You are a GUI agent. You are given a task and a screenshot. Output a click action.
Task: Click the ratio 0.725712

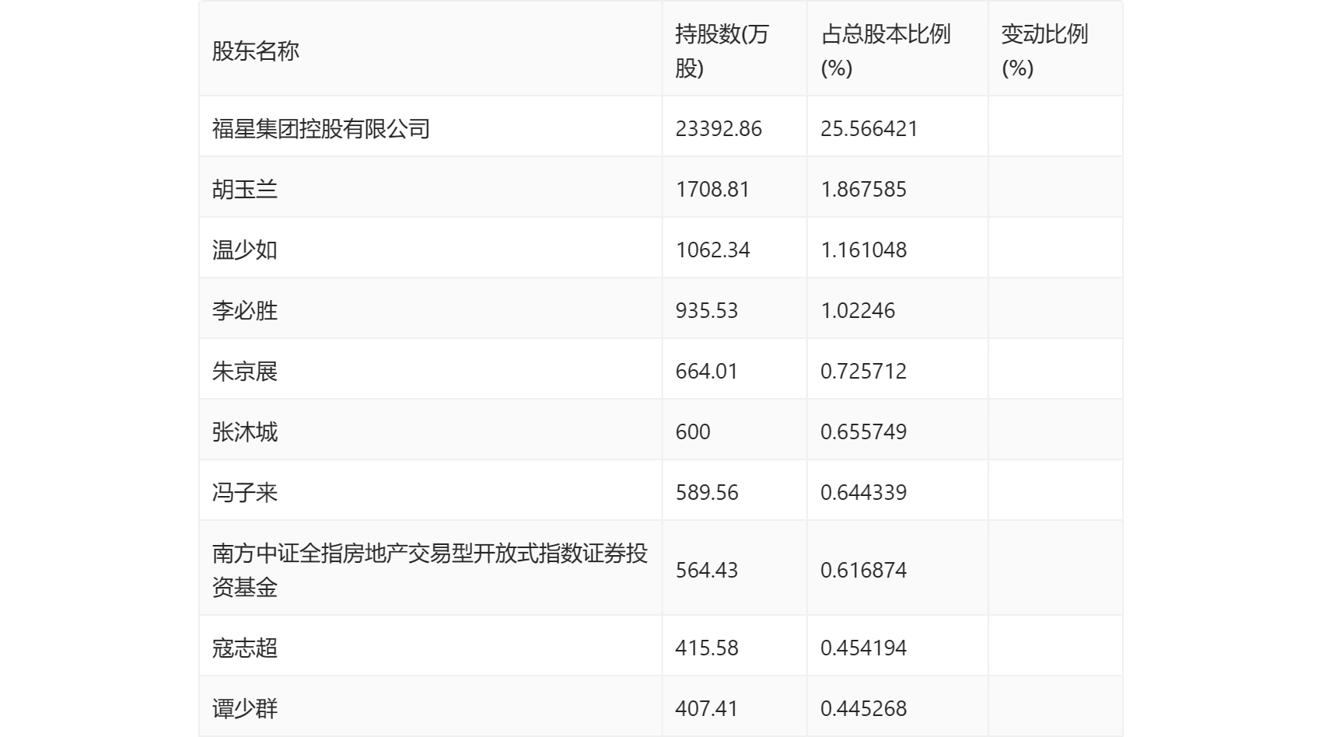pos(864,372)
